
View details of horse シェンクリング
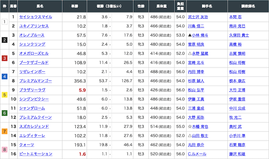[32, 44]
